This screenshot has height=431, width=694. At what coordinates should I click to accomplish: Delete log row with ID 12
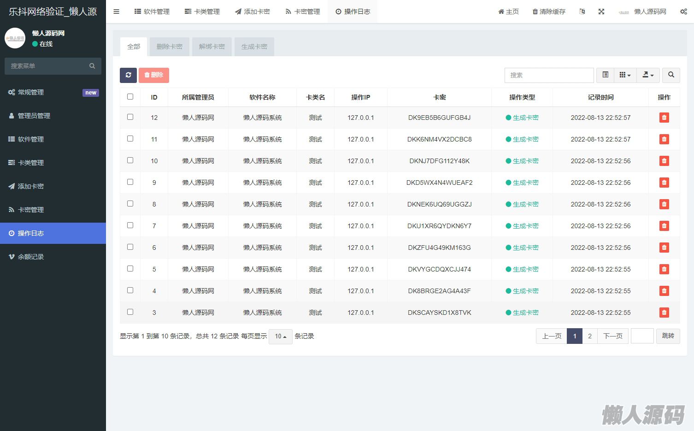click(x=664, y=118)
